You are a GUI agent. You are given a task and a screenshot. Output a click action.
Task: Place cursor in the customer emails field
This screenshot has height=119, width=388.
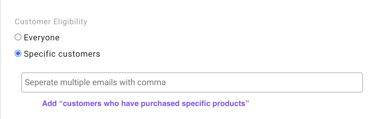(x=192, y=83)
